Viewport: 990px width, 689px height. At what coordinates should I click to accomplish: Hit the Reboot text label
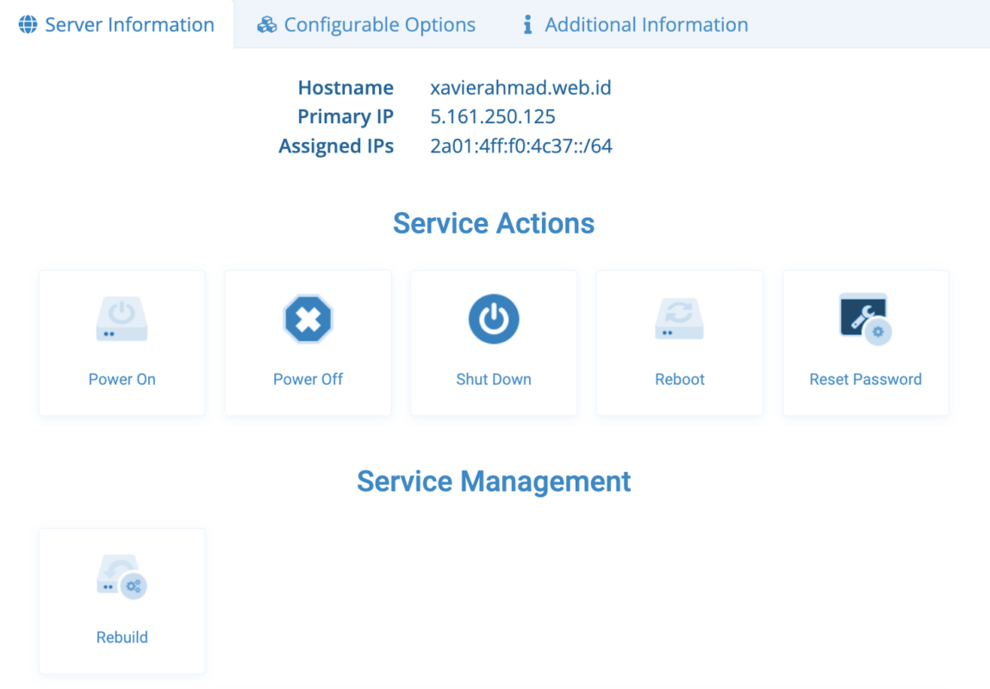point(679,379)
